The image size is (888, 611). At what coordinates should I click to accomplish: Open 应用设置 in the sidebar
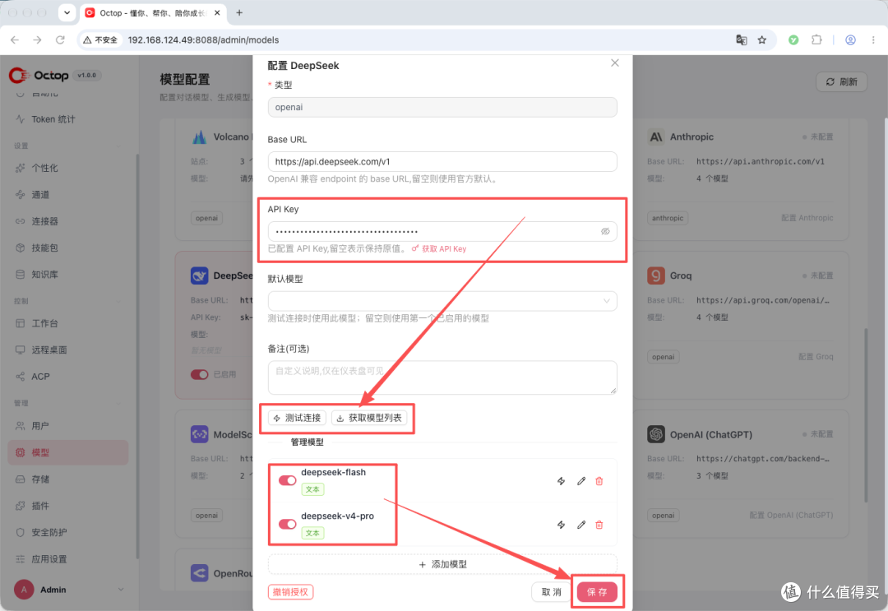point(68,559)
